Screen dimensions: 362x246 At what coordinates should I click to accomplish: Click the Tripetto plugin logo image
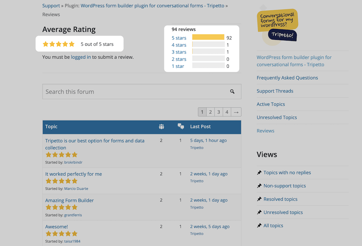pos(277,25)
